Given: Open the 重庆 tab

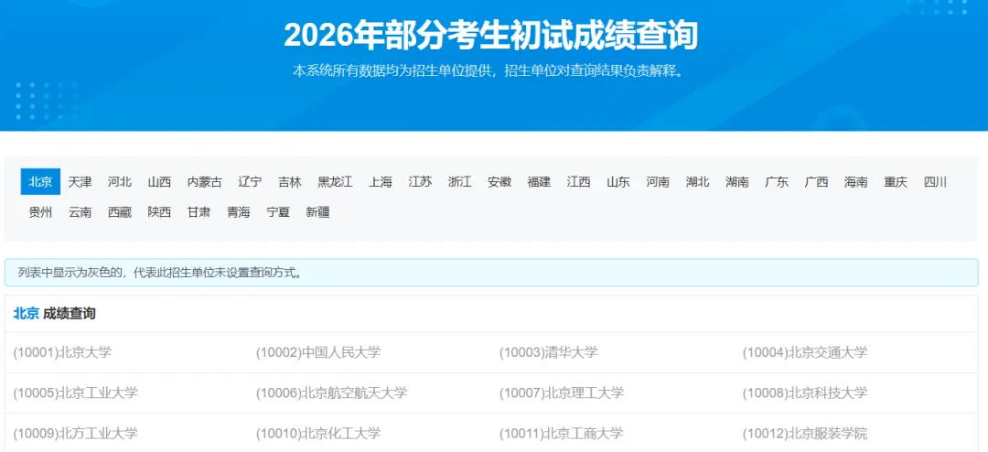Looking at the screenshot, I should click(896, 182).
